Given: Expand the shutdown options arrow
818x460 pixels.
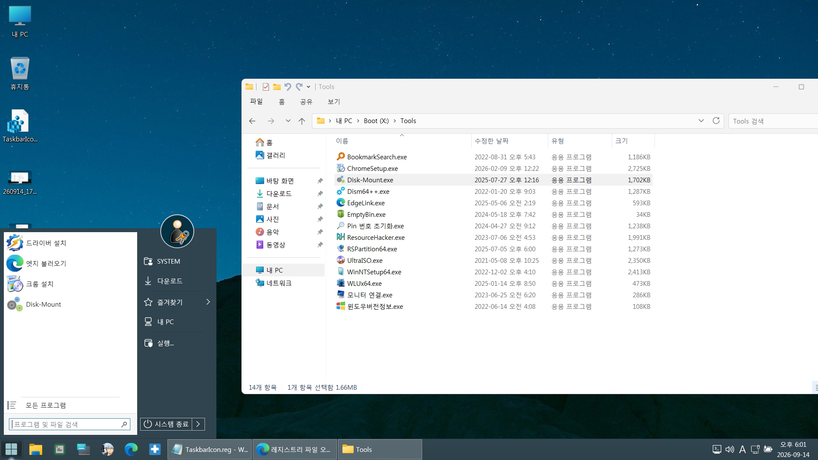Looking at the screenshot, I should click(x=199, y=424).
